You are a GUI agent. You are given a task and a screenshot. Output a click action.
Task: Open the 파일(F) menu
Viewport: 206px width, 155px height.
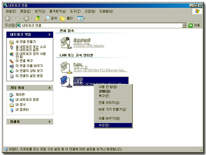pyautogui.click(x=11, y=11)
